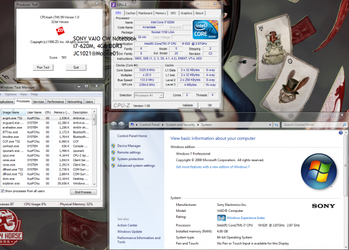
Task: Click the search magnifier icon
Action: click(x=344, y=125)
